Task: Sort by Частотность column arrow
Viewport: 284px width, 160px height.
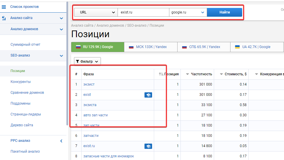Action: pos(187,74)
